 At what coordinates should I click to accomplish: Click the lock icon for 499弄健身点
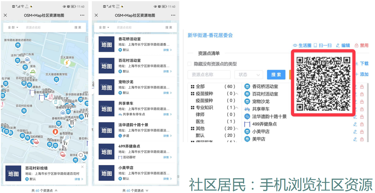[x=362, y=124]
